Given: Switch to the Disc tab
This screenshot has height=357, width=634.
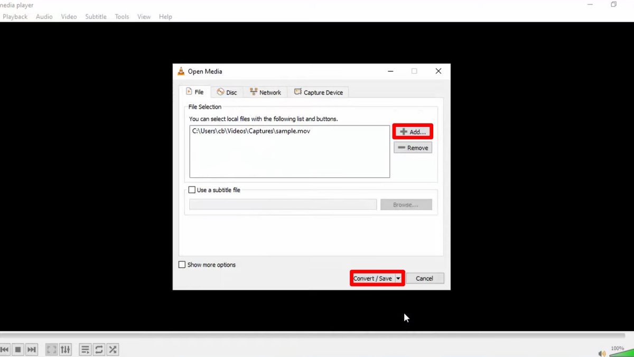Looking at the screenshot, I should pyautogui.click(x=227, y=92).
